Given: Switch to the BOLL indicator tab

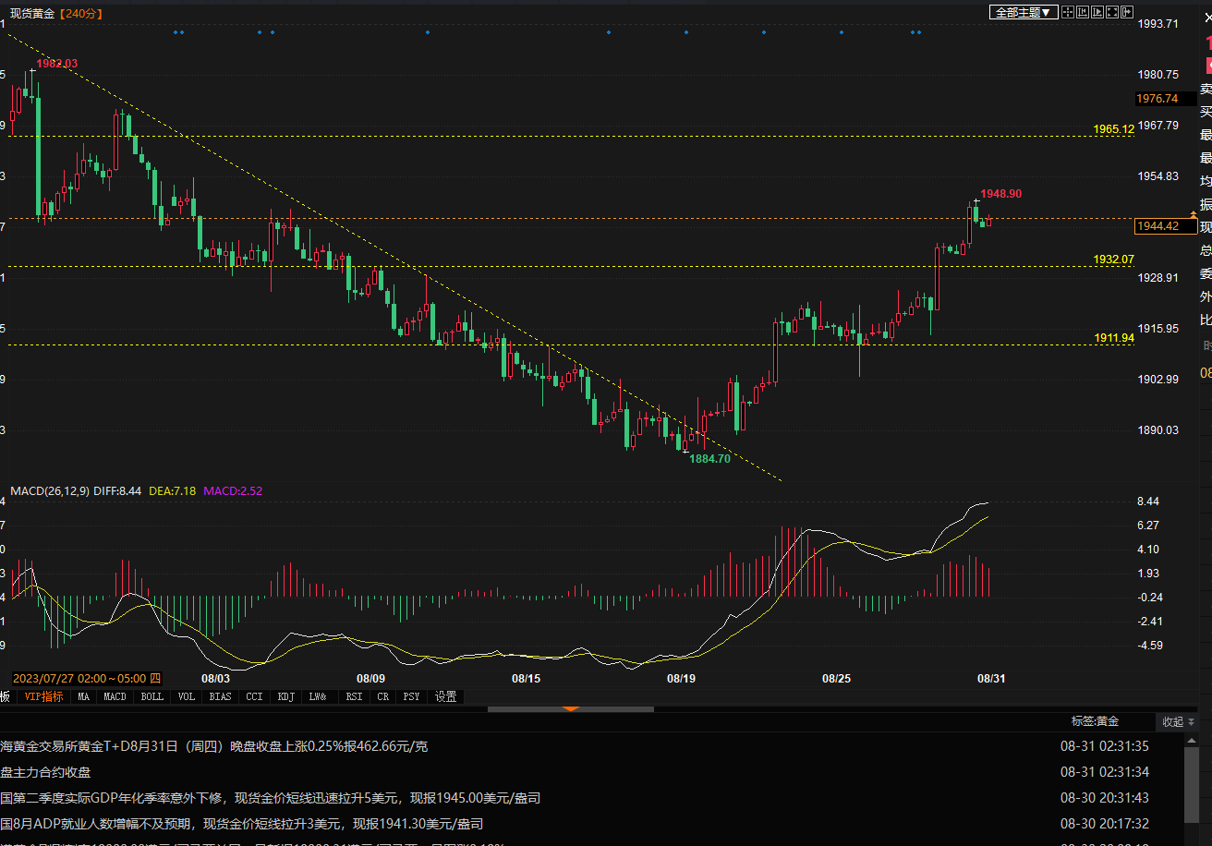Looking at the screenshot, I should 151,696.
